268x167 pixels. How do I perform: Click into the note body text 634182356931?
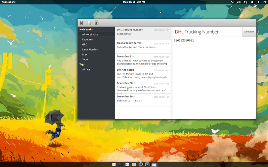[184, 40]
